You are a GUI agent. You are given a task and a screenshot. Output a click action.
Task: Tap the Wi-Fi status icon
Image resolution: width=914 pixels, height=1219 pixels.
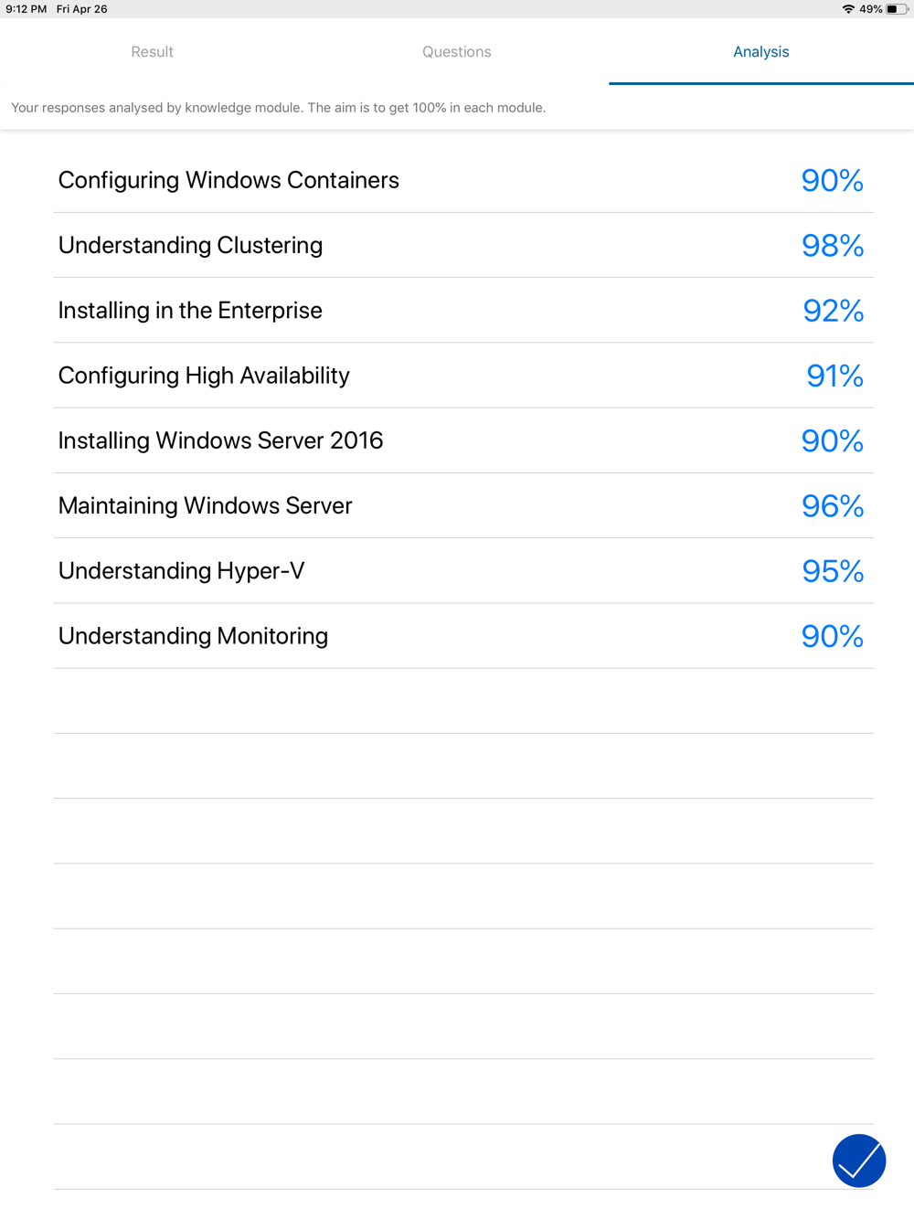pyautogui.click(x=848, y=9)
